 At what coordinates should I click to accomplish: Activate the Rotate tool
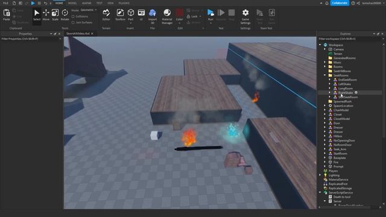[x=65, y=14]
